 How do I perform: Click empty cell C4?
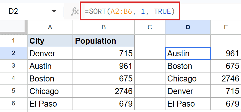click(150, 78)
